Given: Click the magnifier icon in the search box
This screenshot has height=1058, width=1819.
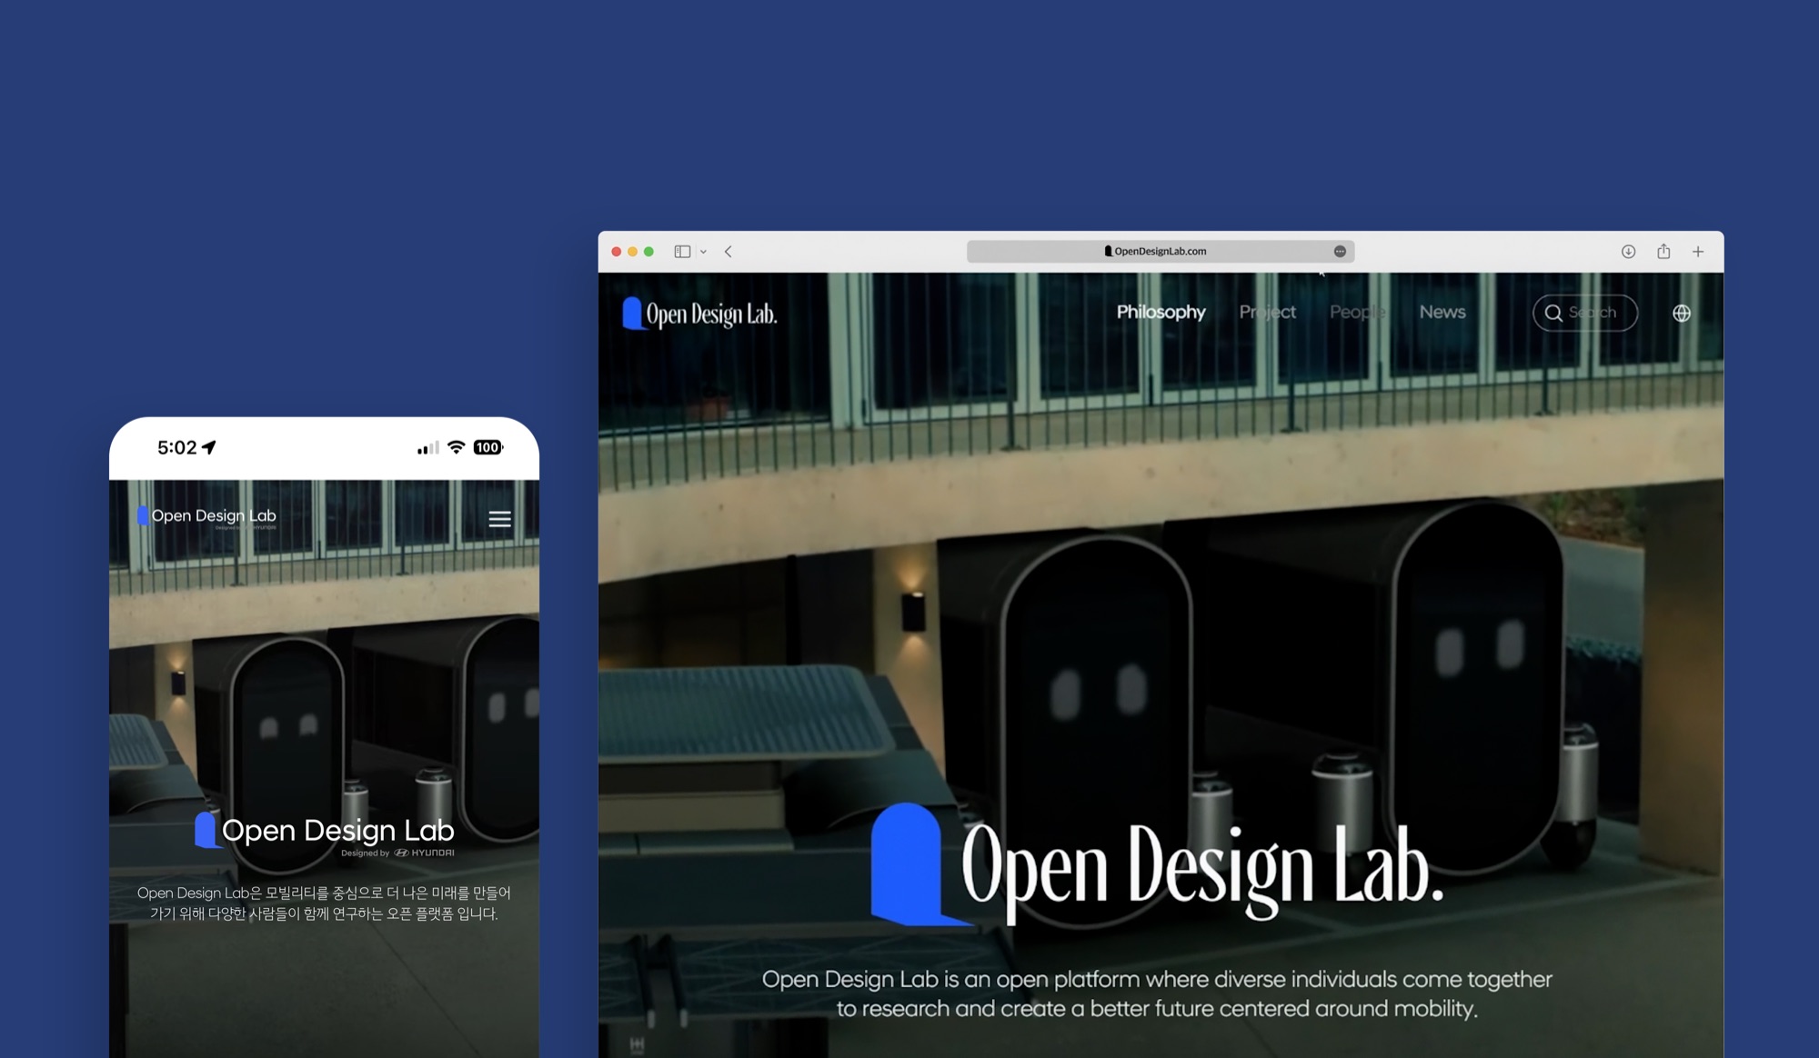Looking at the screenshot, I should 1553,313.
